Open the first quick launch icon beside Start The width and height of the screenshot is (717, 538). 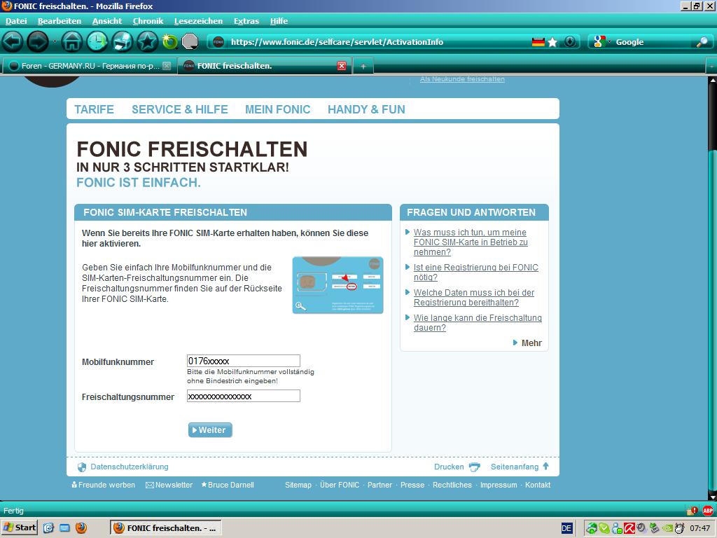pyautogui.click(x=48, y=528)
